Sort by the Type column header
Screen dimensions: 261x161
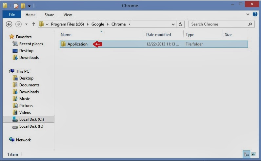pyautogui.click(x=190, y=35)
